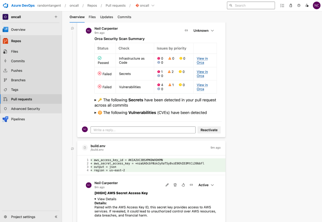This screenshot has width=322, height=222.
Task: Edit the AWS Secret Access Key comment (pencil)
Action: click(167, 185)
